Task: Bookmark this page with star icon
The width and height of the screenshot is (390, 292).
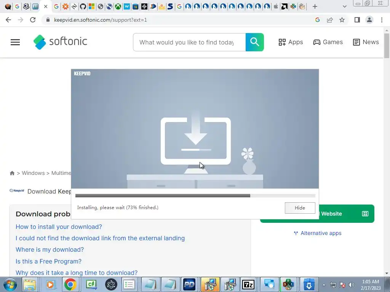Action: point(342,20)
